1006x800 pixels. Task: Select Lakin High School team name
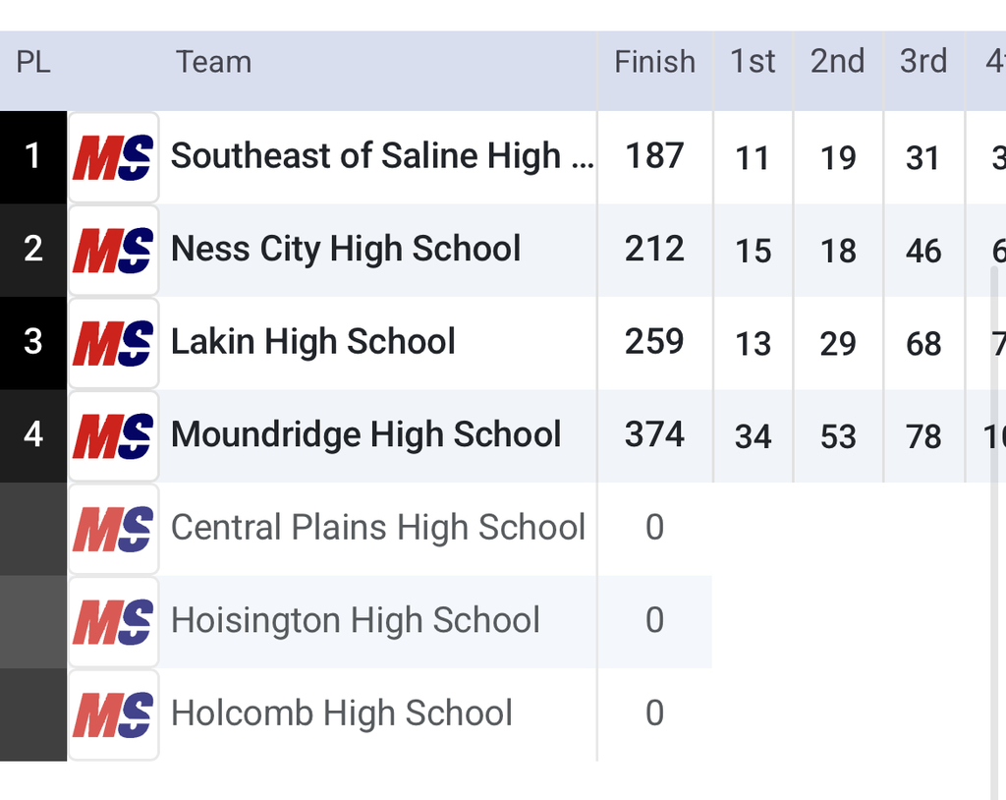312,342
